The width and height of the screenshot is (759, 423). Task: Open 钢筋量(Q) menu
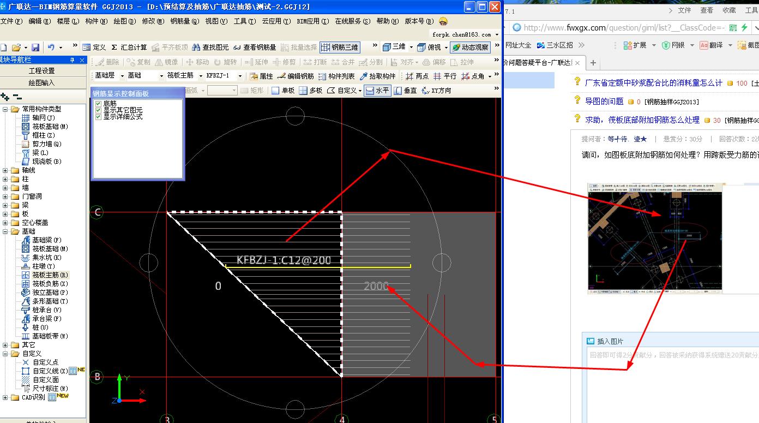tap(184, 21)
